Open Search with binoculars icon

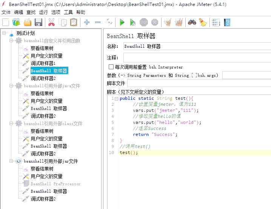(x=192, y=22)
